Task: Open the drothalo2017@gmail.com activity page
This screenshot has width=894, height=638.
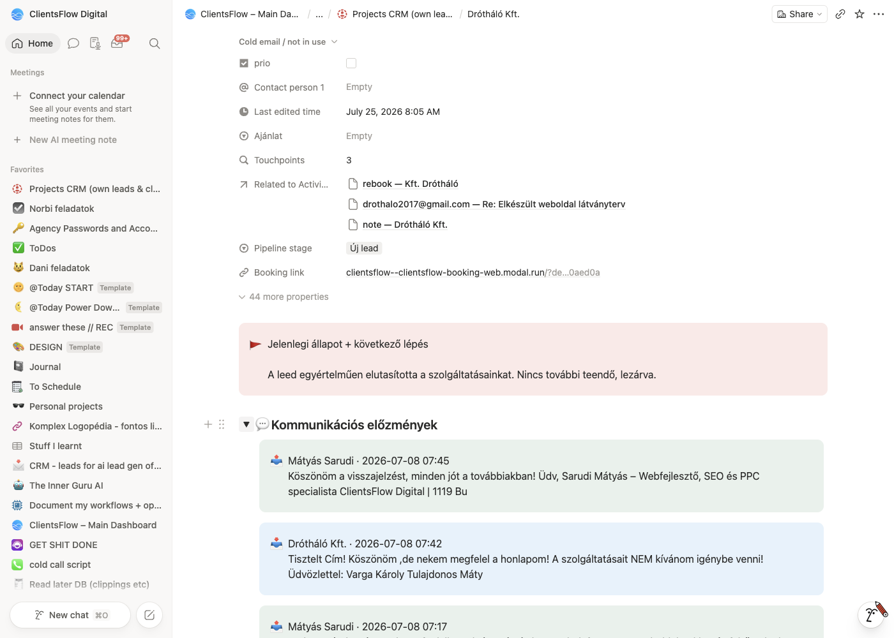Action: (x=494, y=204)
